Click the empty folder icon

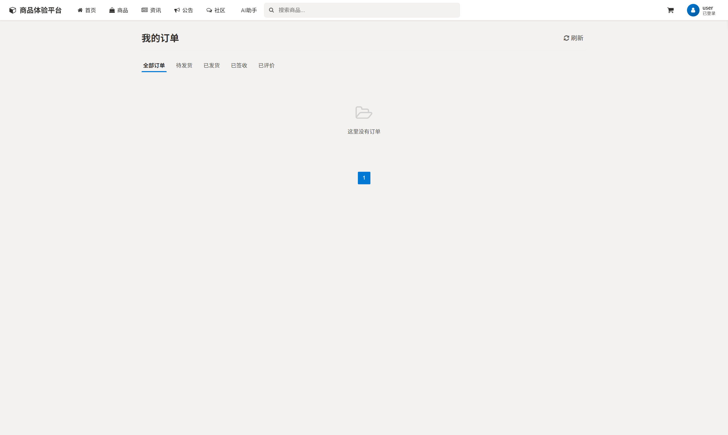364,113
